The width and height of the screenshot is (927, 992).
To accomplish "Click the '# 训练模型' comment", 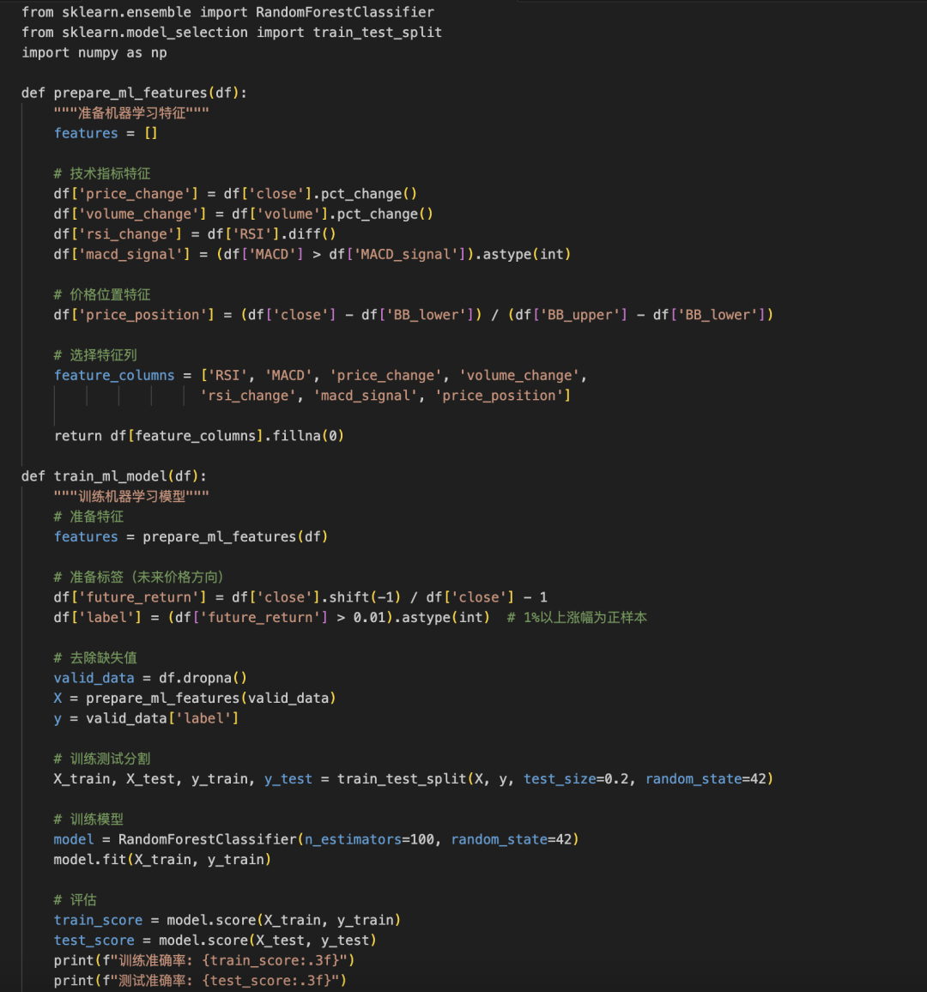I will tap(88, 820).
